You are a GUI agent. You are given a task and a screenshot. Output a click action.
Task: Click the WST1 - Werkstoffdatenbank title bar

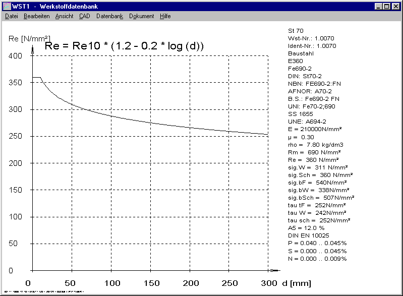tap(202, 6)
